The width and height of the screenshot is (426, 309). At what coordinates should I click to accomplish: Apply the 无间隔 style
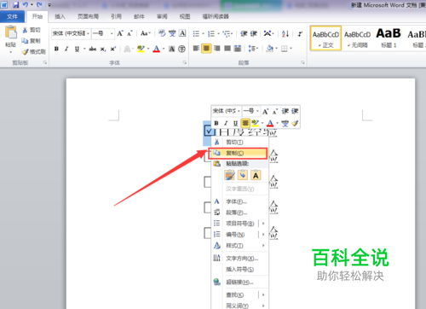pyautogui.click(x=358, y=38)
